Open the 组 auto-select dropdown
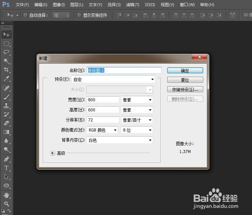 point(61,15)
